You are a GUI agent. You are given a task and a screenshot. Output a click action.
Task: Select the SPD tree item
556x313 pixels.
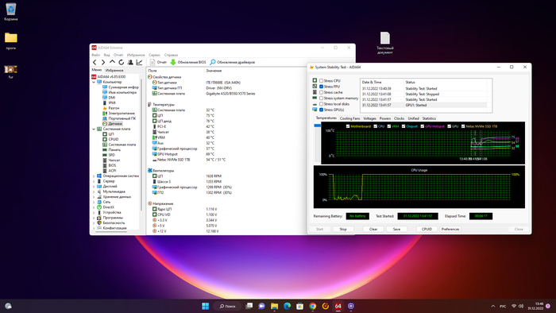click(x=109, y=155)
